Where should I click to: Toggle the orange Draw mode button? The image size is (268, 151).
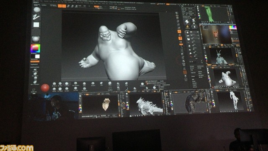64,6
